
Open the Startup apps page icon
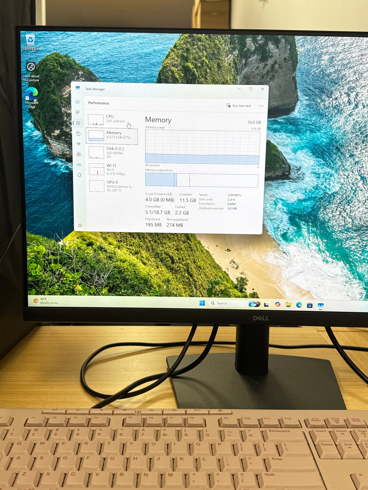coord(79,144)
